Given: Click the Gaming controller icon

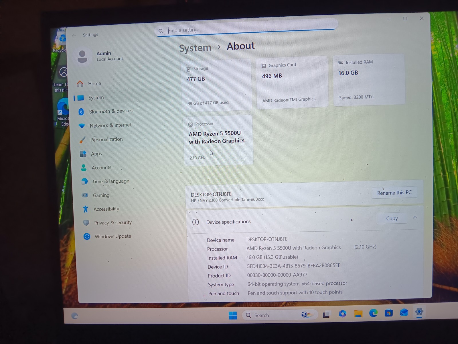Looking at the screenshot, I should pos(85,195).
